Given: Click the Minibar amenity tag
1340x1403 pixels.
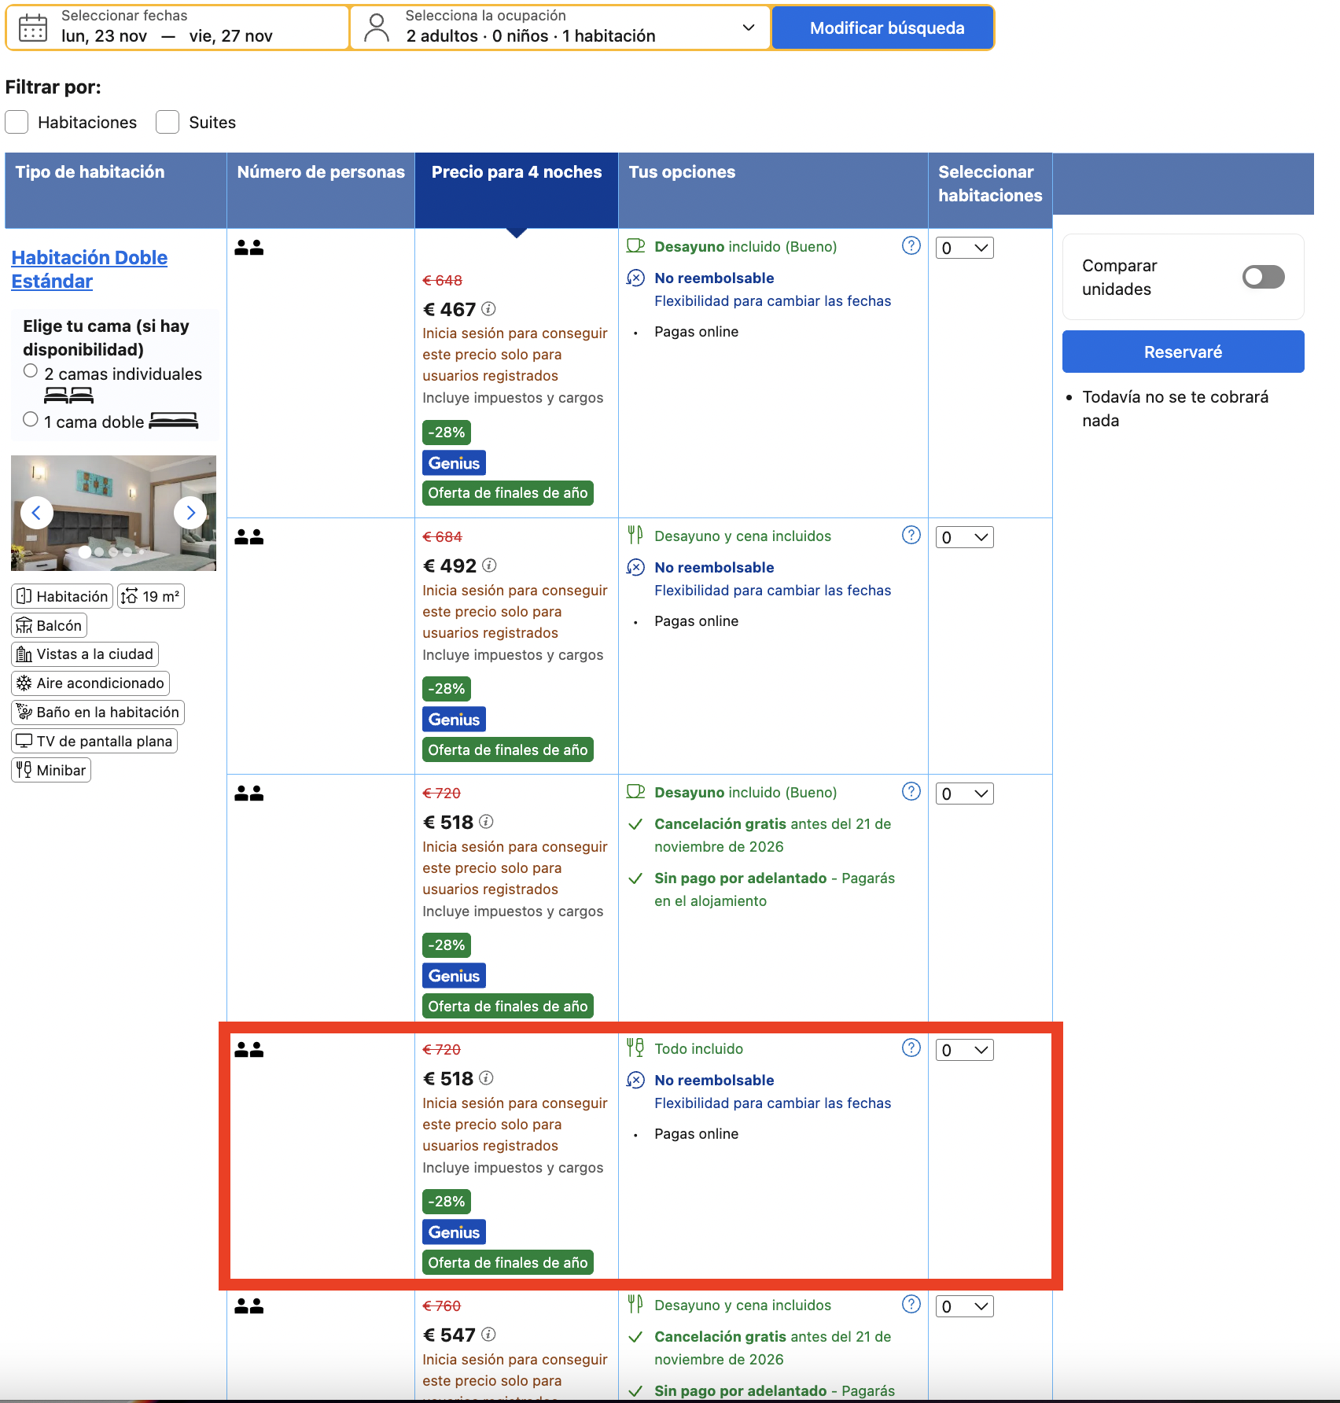Looking at the screenshot, I should (x=51, y=770).
